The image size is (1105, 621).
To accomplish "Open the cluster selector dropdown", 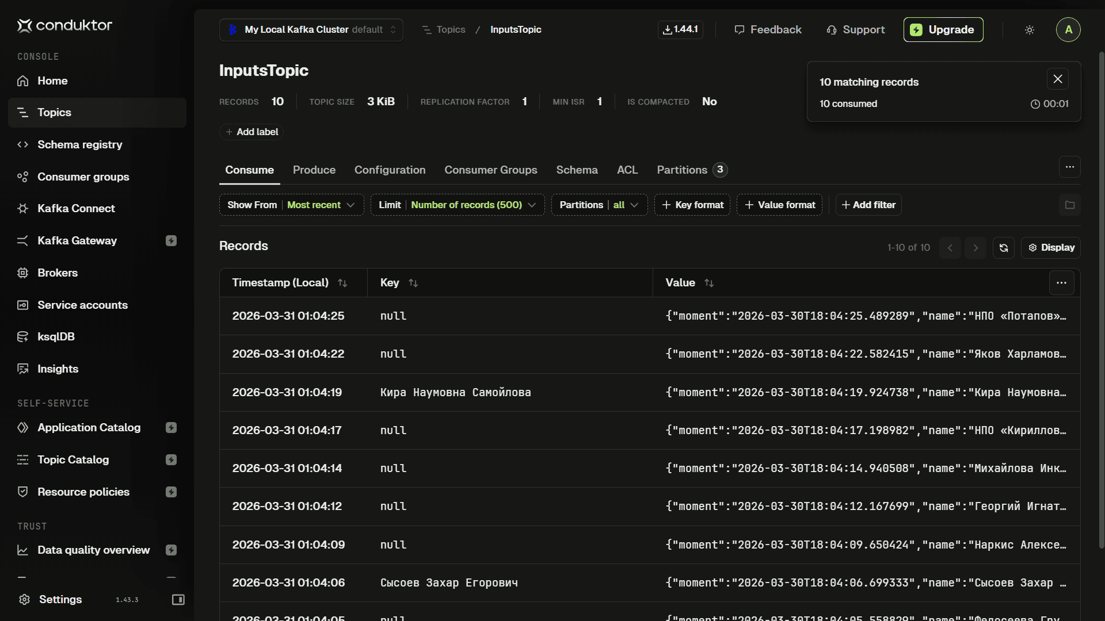I will tap(311, 30).
